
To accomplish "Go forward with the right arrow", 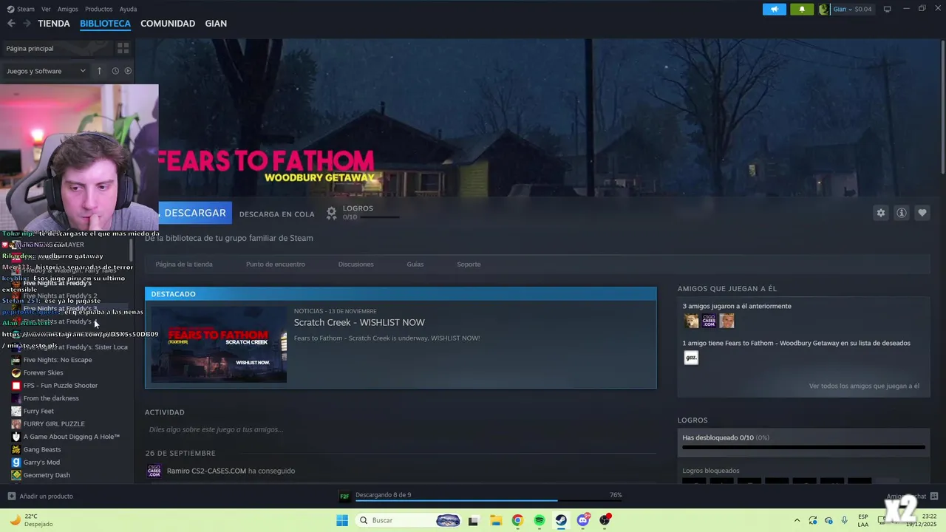I will coord(27,24).
